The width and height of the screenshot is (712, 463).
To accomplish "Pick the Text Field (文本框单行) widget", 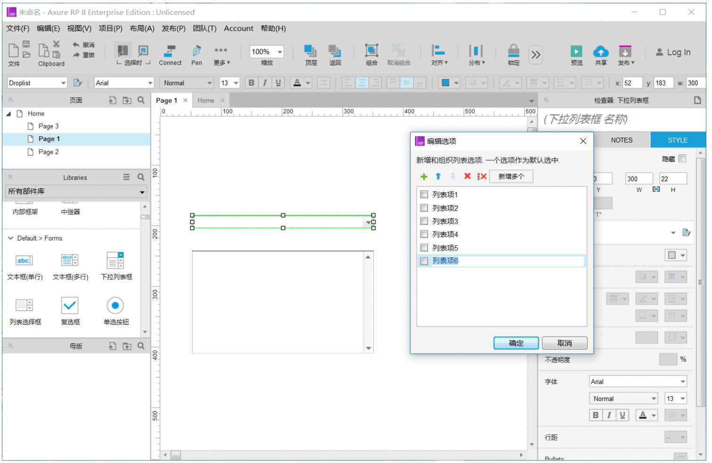I will pyautogui.click(x=25, y=266).
